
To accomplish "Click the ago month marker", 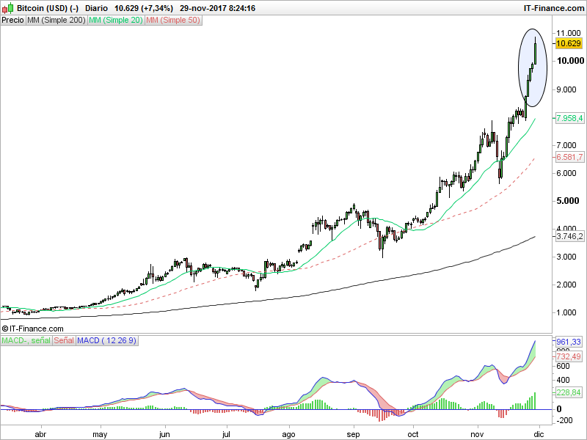I will (288, 434).
